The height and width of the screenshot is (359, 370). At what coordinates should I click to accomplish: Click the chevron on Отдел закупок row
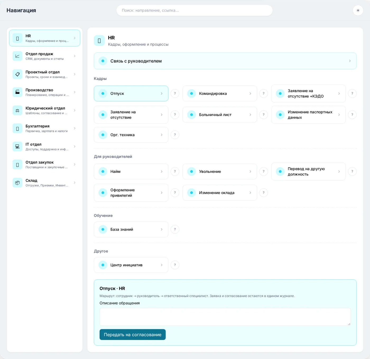(75, 164)
